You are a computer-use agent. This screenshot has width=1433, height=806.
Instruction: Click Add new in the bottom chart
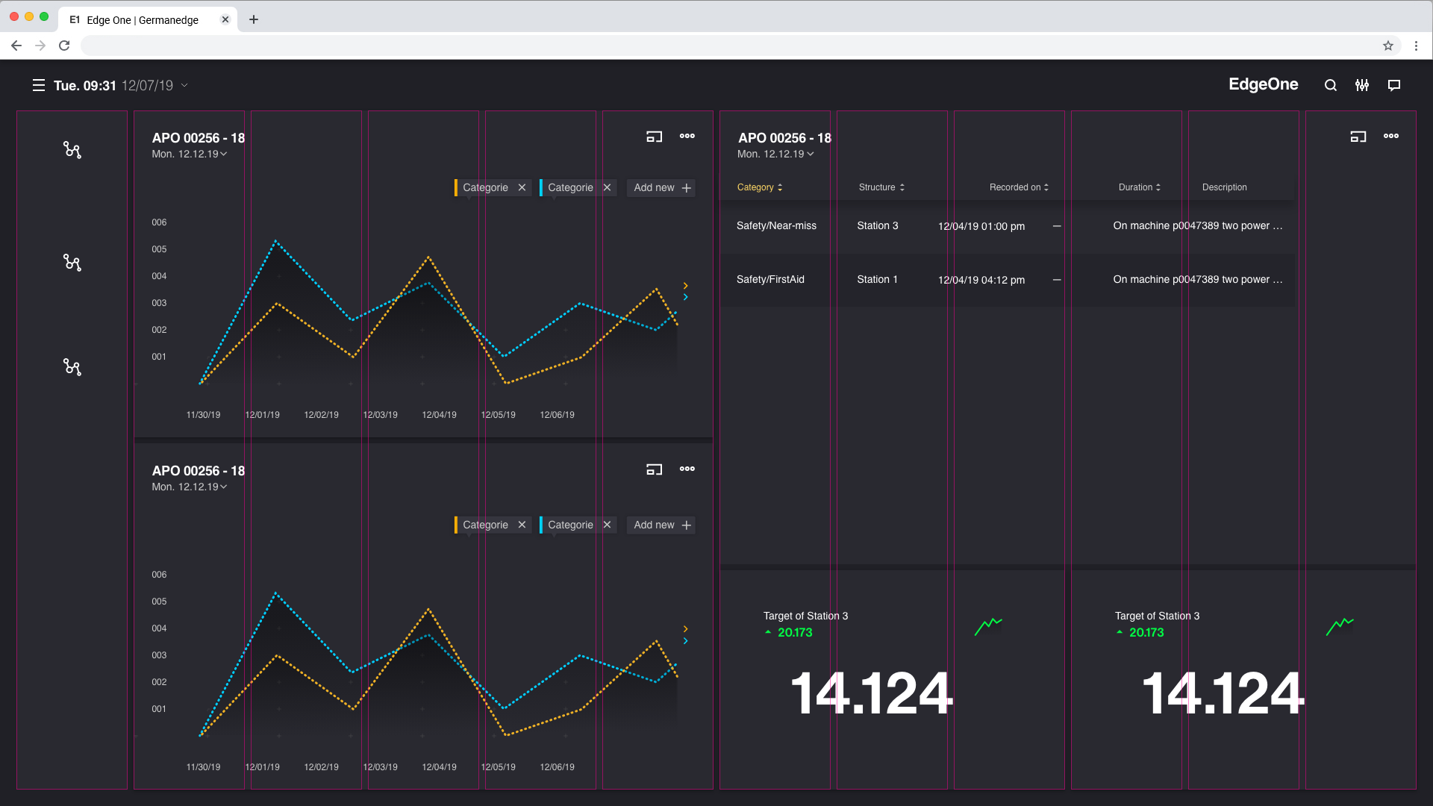tap(661, 525)
